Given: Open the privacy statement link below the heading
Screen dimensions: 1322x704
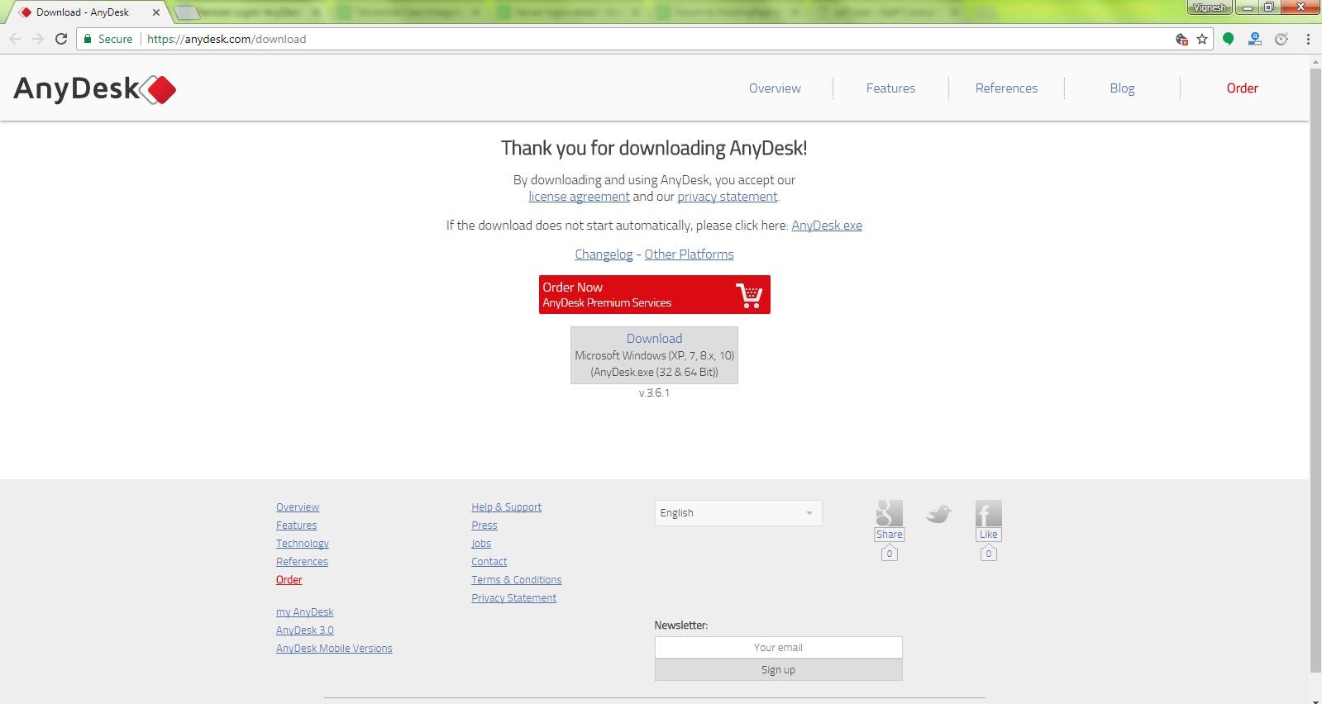Looking at the screenshot, I should [728, 197].
